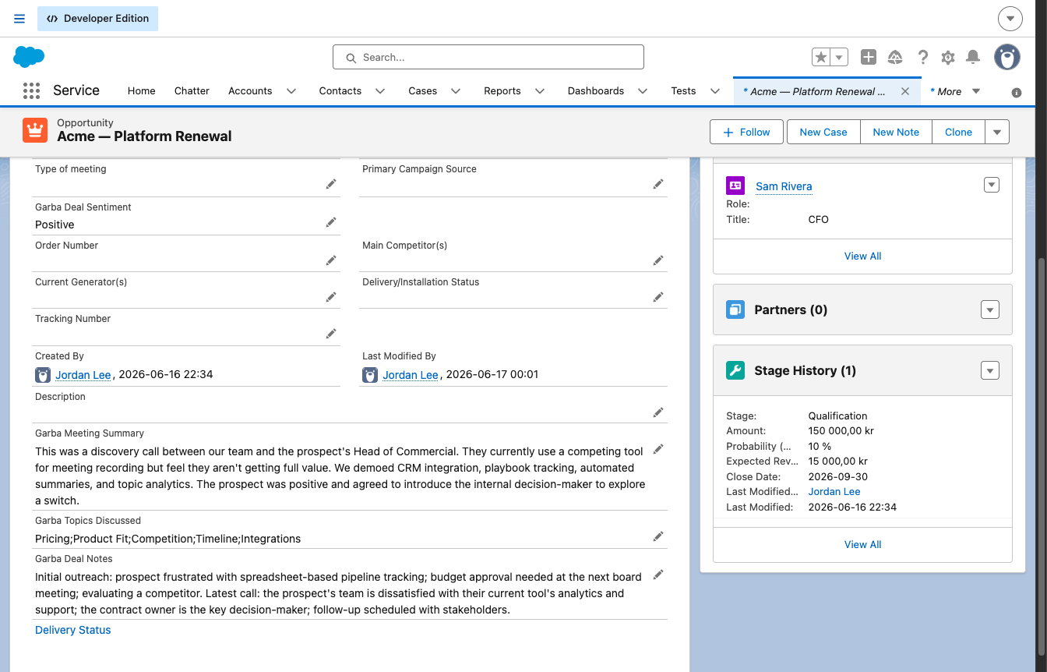
Task: Open the Reports tab
Action: (x=502, y=91)
